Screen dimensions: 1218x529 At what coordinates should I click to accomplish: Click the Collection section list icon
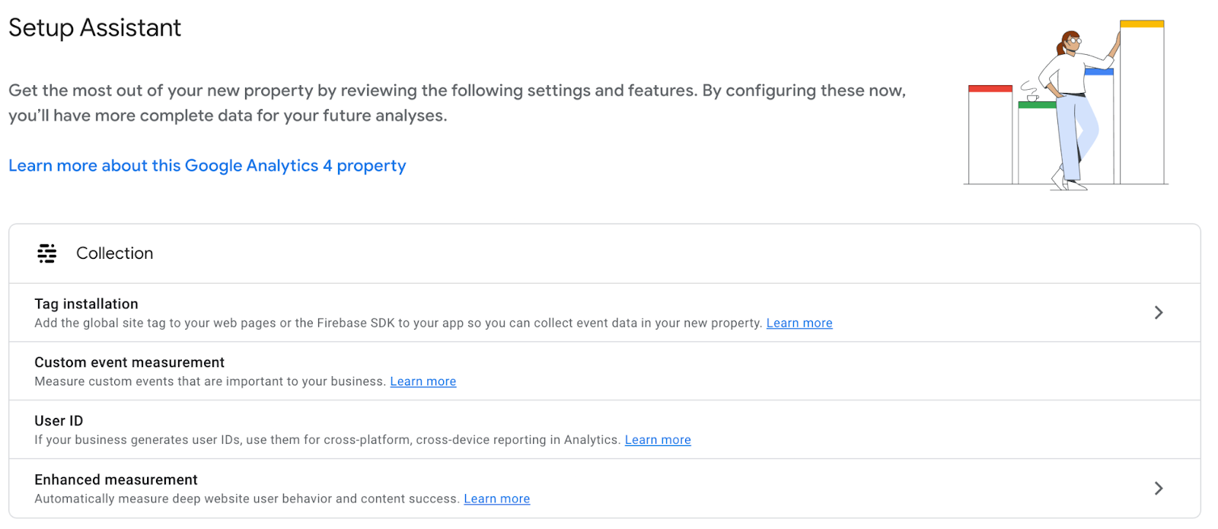coord(47,253)
